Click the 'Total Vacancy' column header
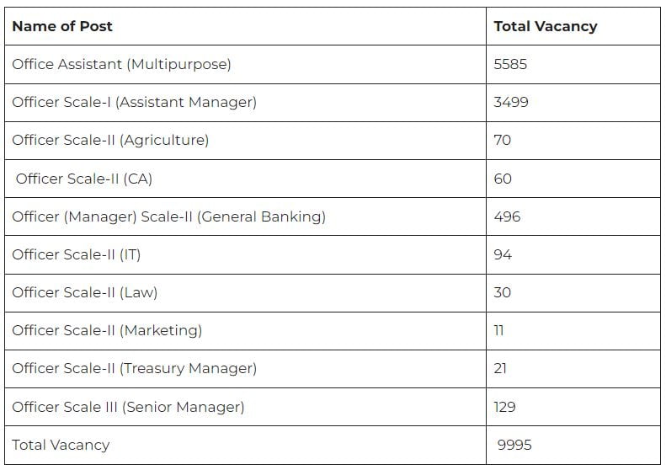 pyautogui.click(x=545, y=26)
